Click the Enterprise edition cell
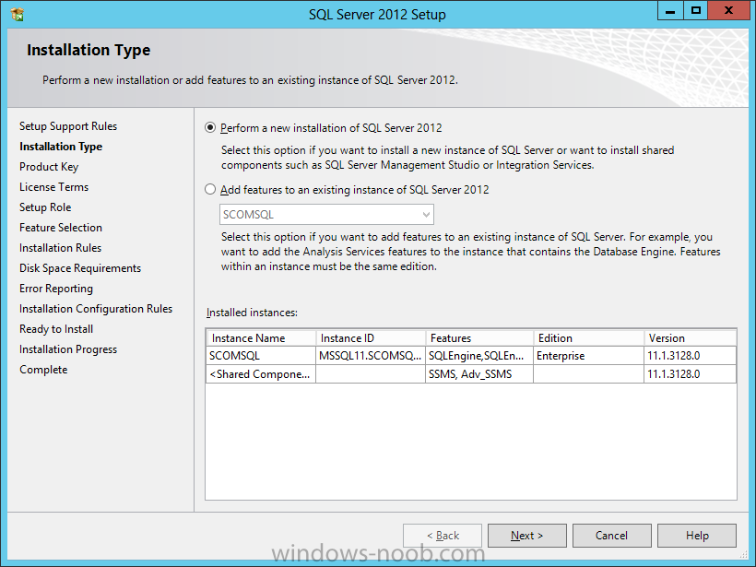 click(589, 356)
